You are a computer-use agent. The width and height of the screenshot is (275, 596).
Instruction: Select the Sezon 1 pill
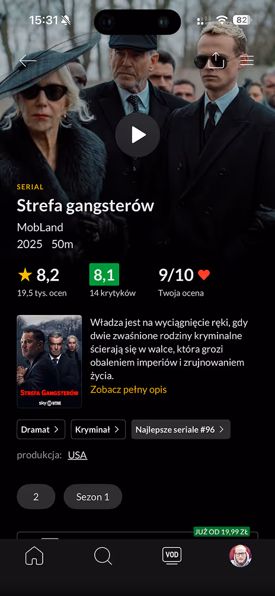coord(93,497)
